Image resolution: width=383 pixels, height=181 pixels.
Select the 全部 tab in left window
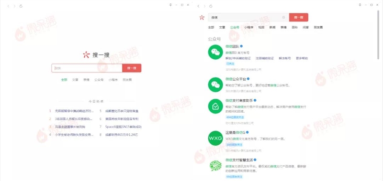point(64,80)
